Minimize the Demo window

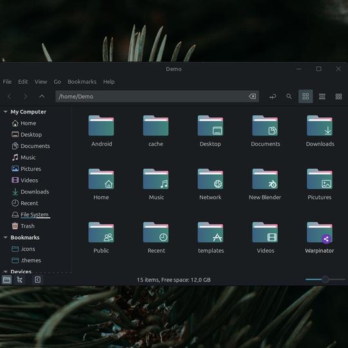299,69
